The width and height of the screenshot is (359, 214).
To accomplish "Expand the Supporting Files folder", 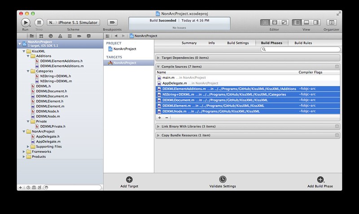I will (28, 146).
